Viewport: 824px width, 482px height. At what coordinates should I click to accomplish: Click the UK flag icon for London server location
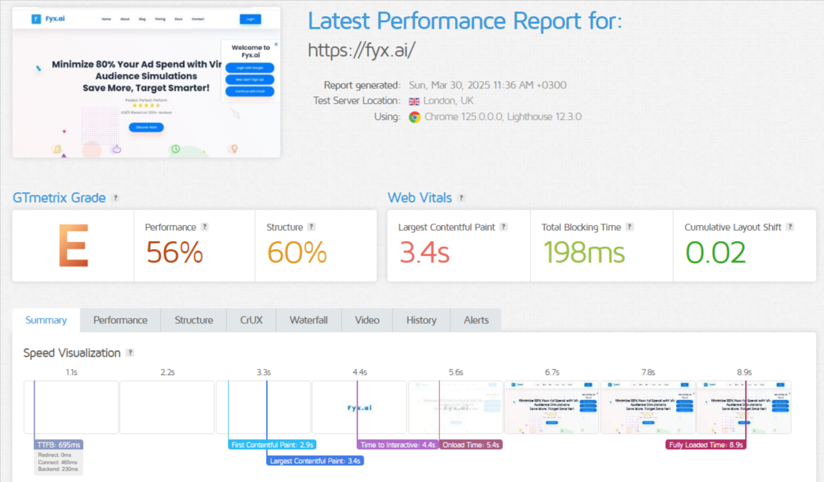click(415, 100)
